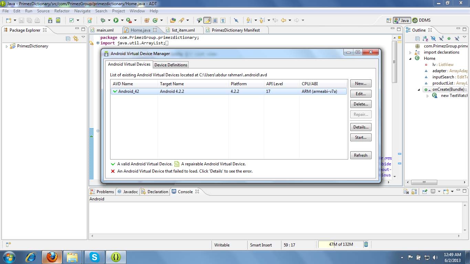This screenshot has width=470, height=264.
Task: Toggle Hide Fields in Outline panel
Action: coord(434,38)
